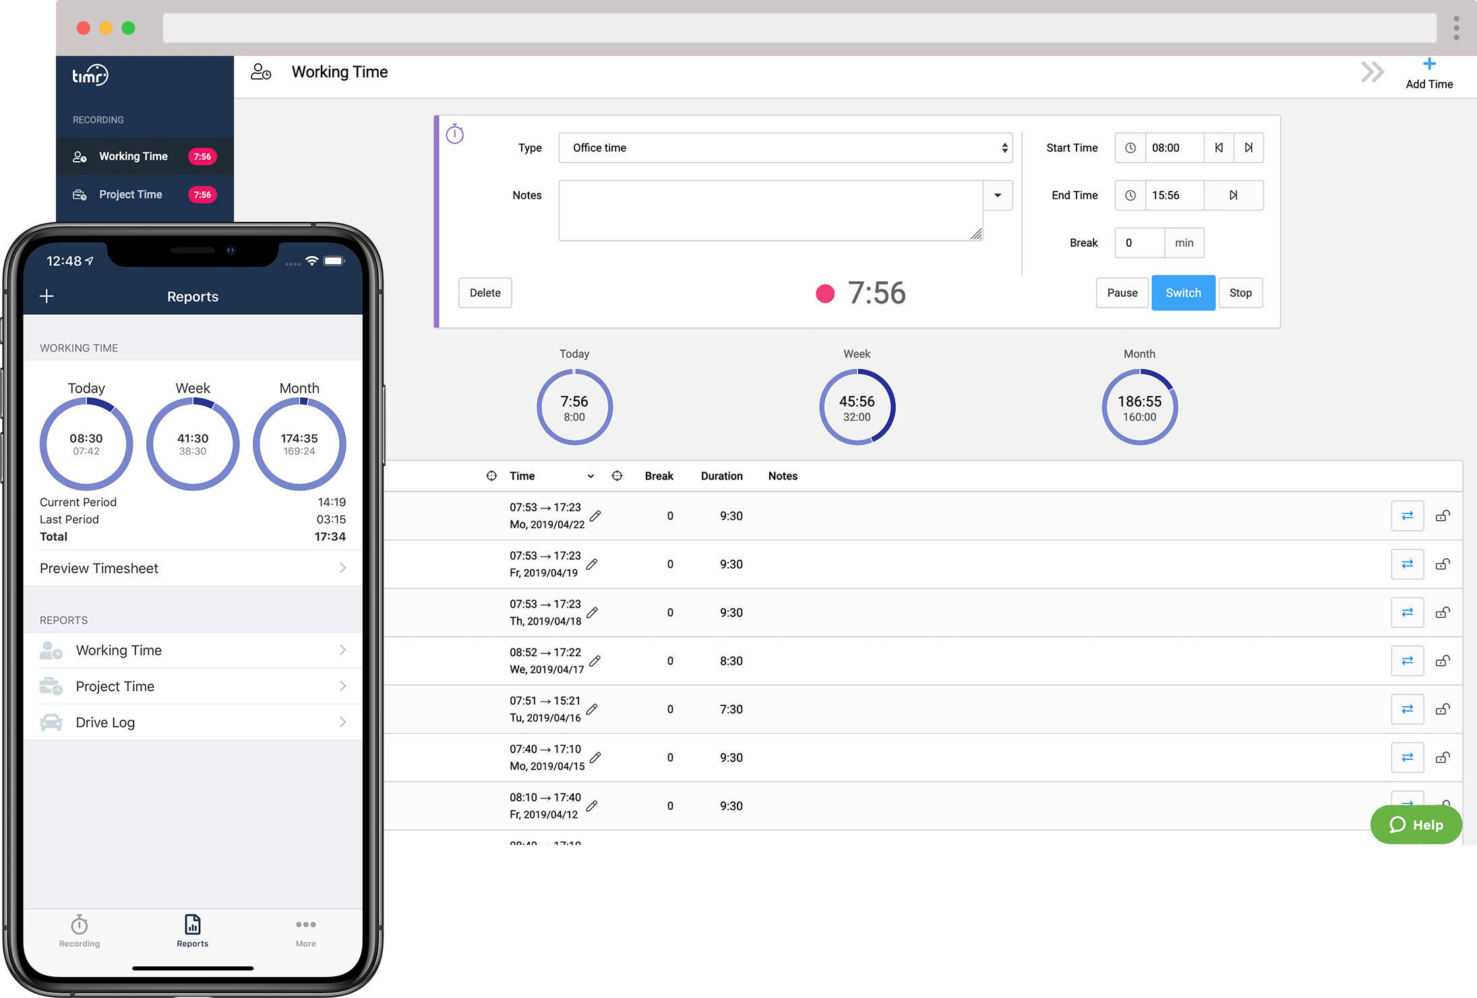The image size is (1477, 998).
Task: Click the Today progress ring 7:56
Action: 574,407
